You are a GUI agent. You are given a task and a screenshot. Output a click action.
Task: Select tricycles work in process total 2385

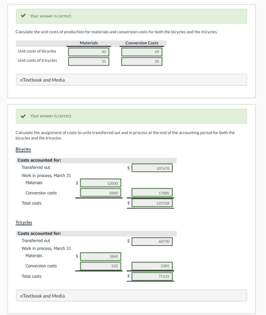tap(152, 266)
